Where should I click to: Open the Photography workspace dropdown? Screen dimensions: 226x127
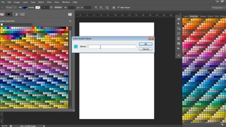pos(218,8)
